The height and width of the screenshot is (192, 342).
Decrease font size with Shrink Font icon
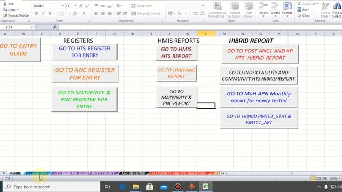click(x=87, y=6)
